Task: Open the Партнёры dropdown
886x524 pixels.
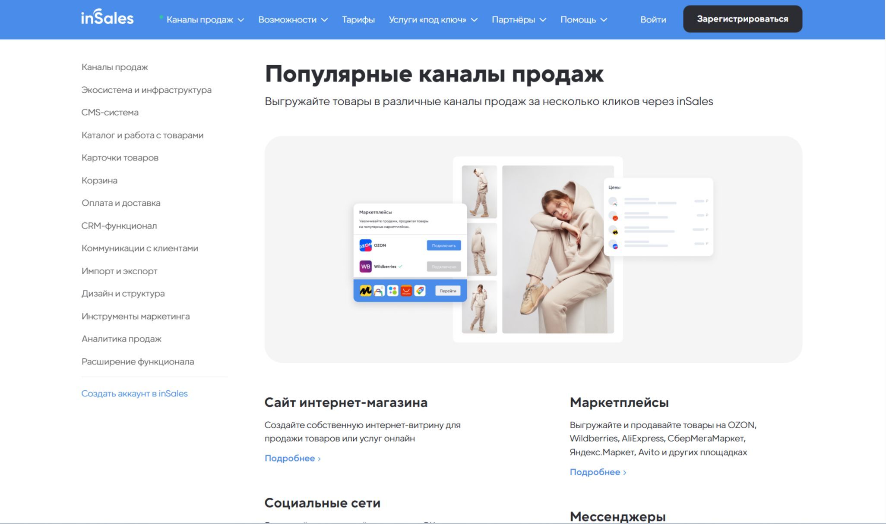Action: click(x=519, y=20)
